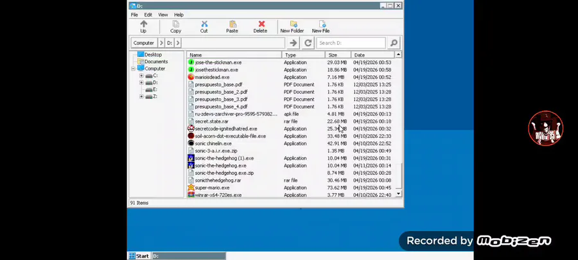The width and height of the screenshot is (578, 260).
Task: Select presupuesto_base_2.pdf file
Action: 221,92
